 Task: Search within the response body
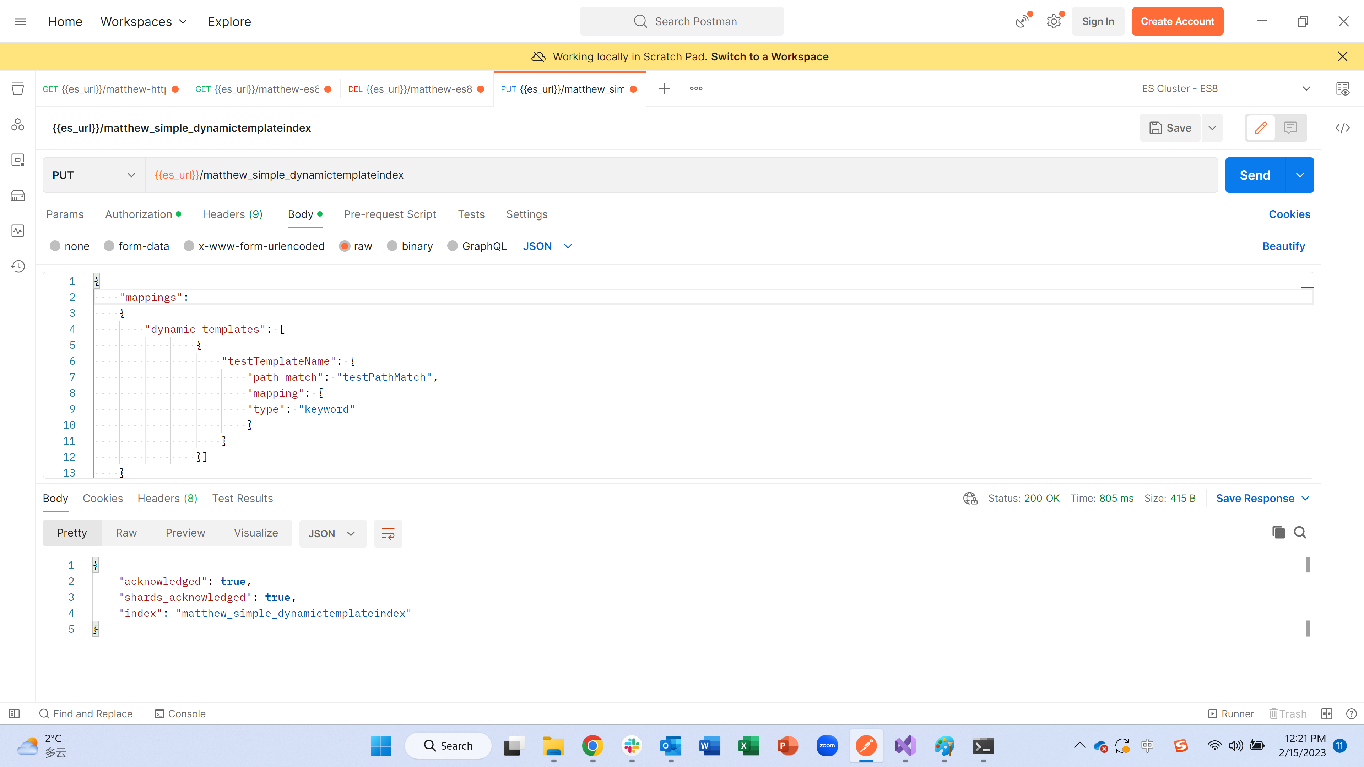(1300, 533)
